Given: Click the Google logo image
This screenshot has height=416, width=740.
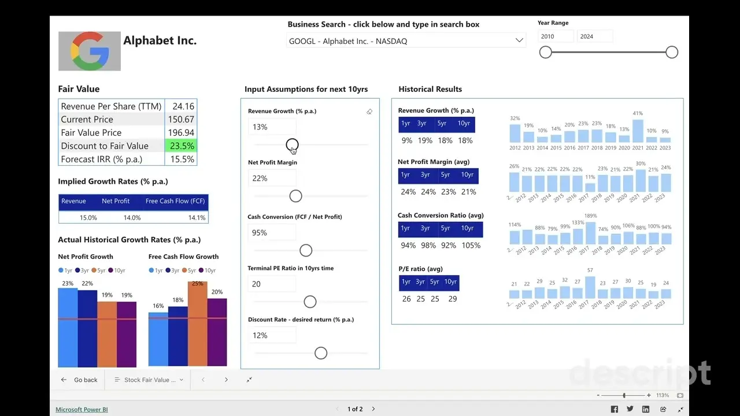Looking at the screenshot, I should pos(90,51).
